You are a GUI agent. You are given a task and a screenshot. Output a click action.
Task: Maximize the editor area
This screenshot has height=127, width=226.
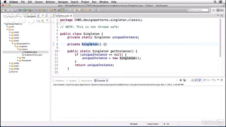(222, 15)
